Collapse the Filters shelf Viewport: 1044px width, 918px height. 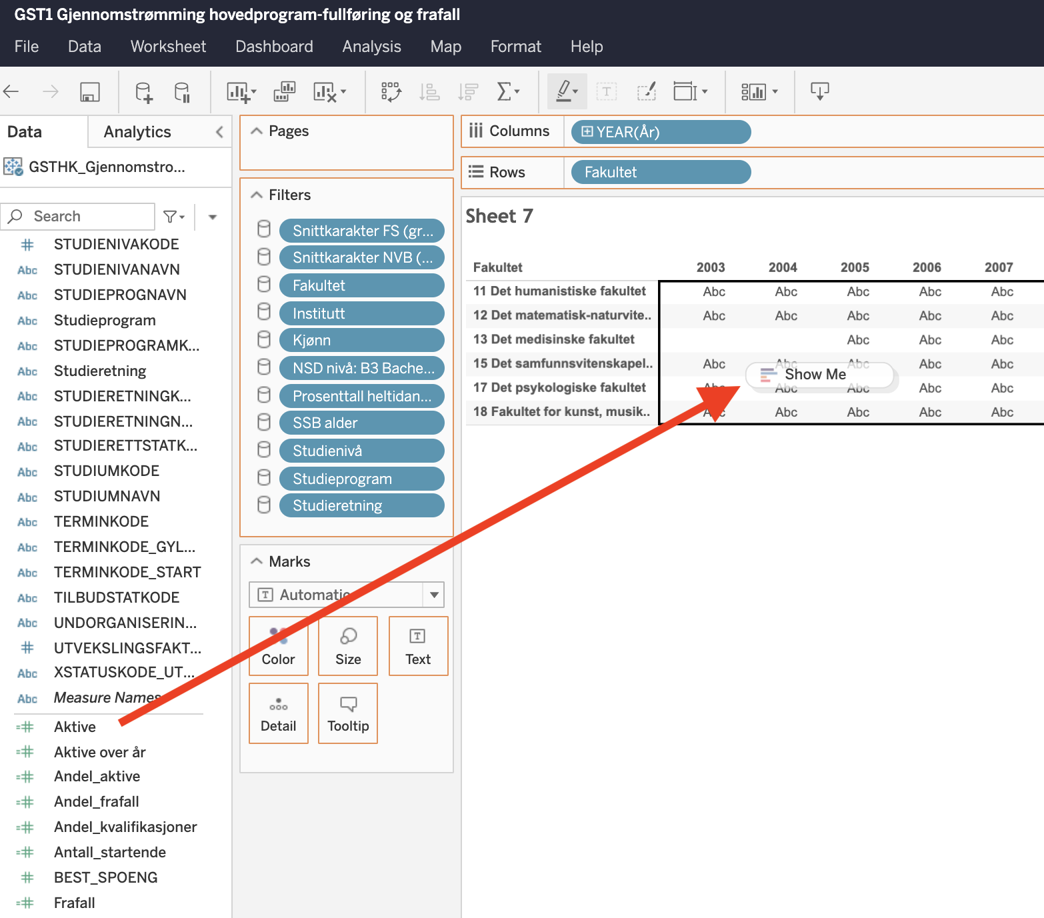[257, 195]
